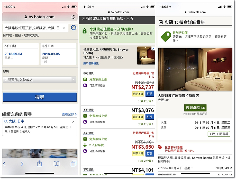
Task: Open Safari bookmarks book icon
Action: (57, 164)
